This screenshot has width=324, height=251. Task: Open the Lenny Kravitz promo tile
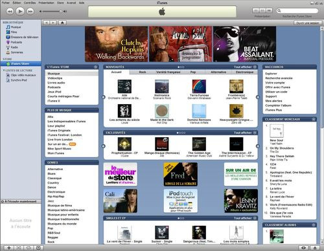[241, 201]
